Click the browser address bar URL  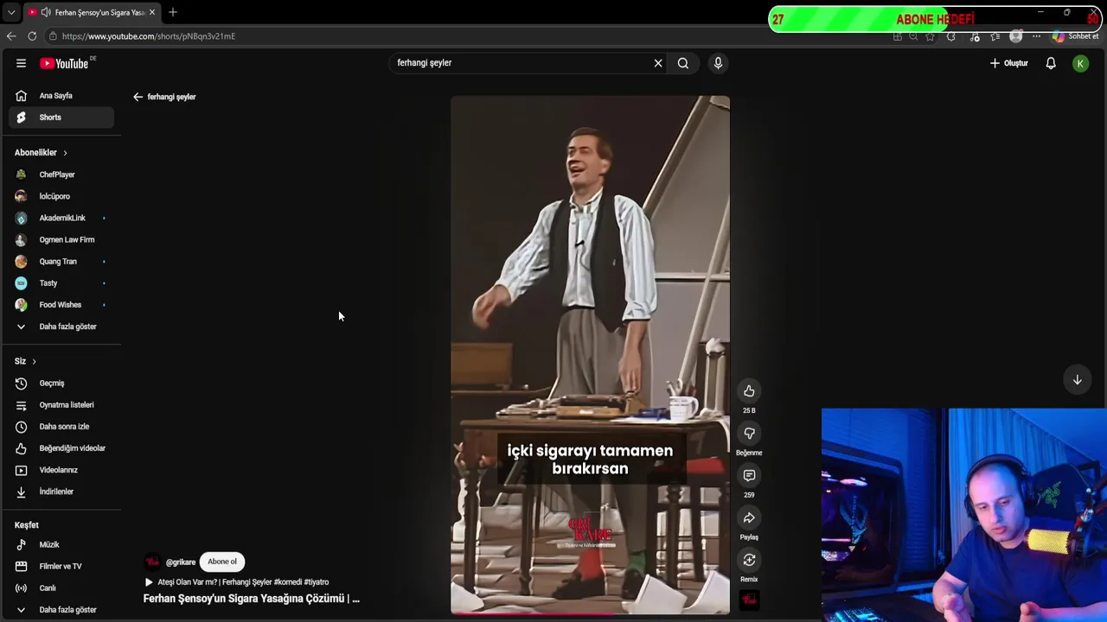click(x=149, y=36)
